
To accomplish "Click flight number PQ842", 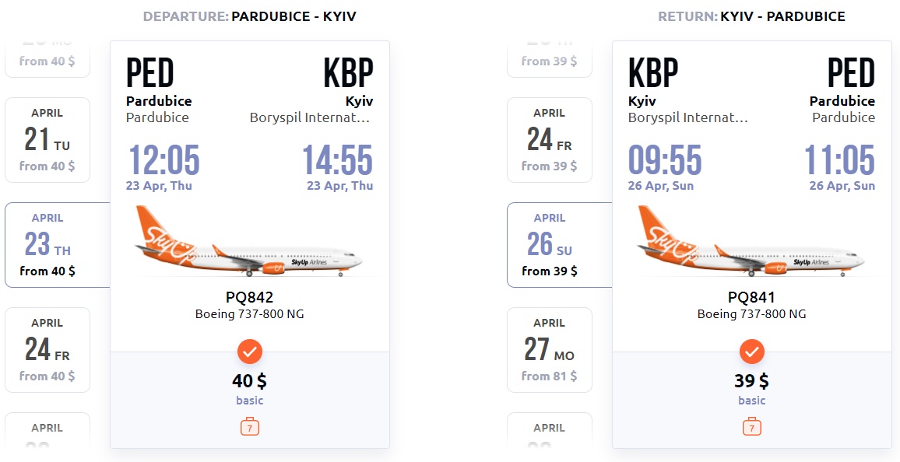I will point(250,297).
